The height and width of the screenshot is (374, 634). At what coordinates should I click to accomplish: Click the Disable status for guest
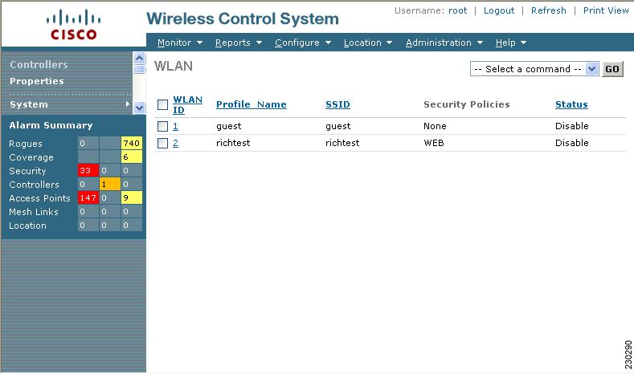[572, 126]
